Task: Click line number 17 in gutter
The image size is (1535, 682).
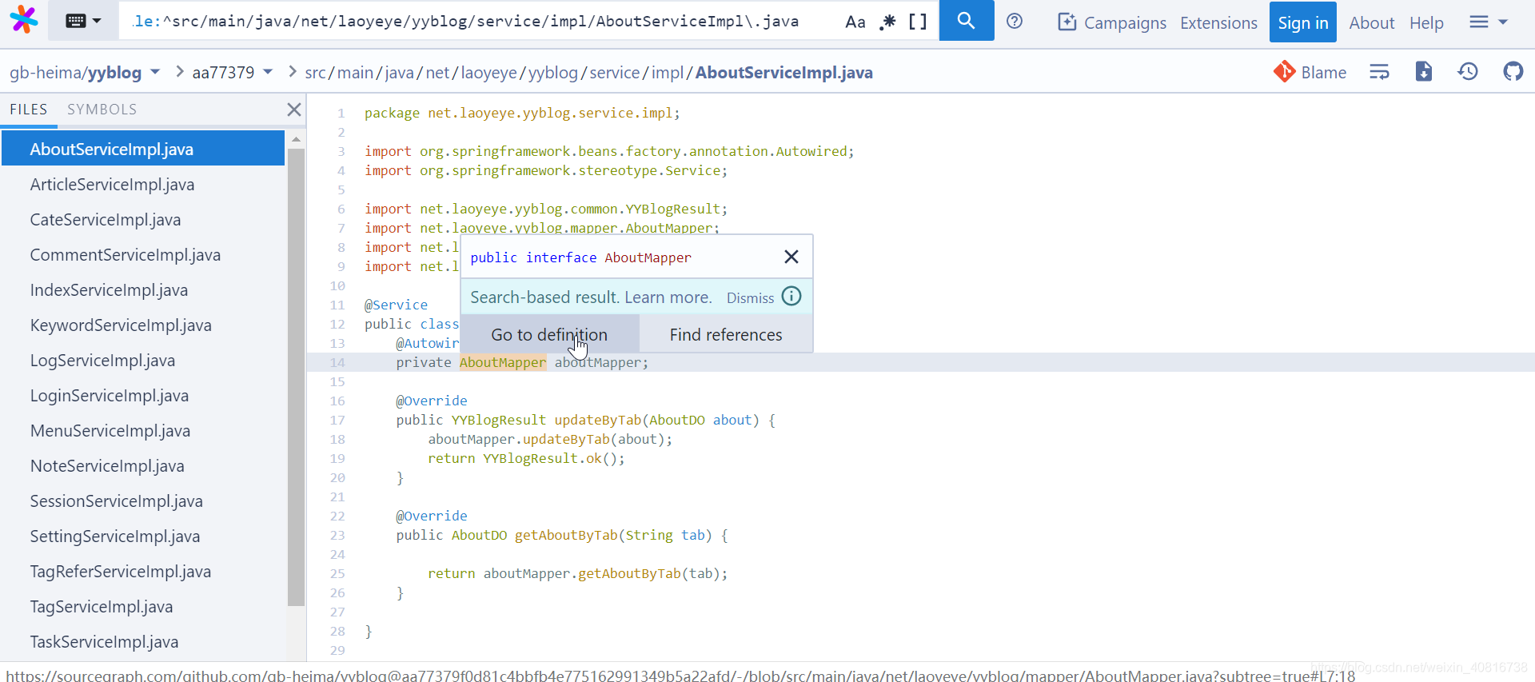Action: 337,420
